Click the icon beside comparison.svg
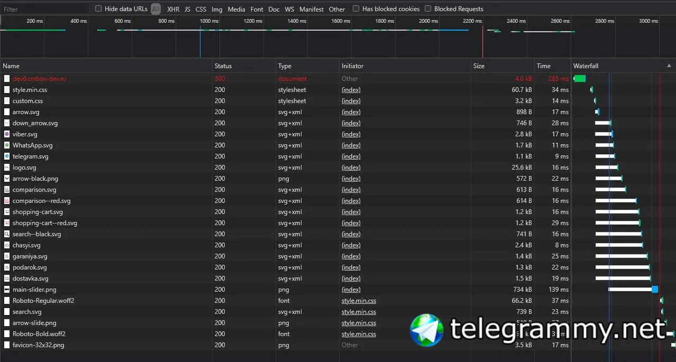 tap(7, 190)
